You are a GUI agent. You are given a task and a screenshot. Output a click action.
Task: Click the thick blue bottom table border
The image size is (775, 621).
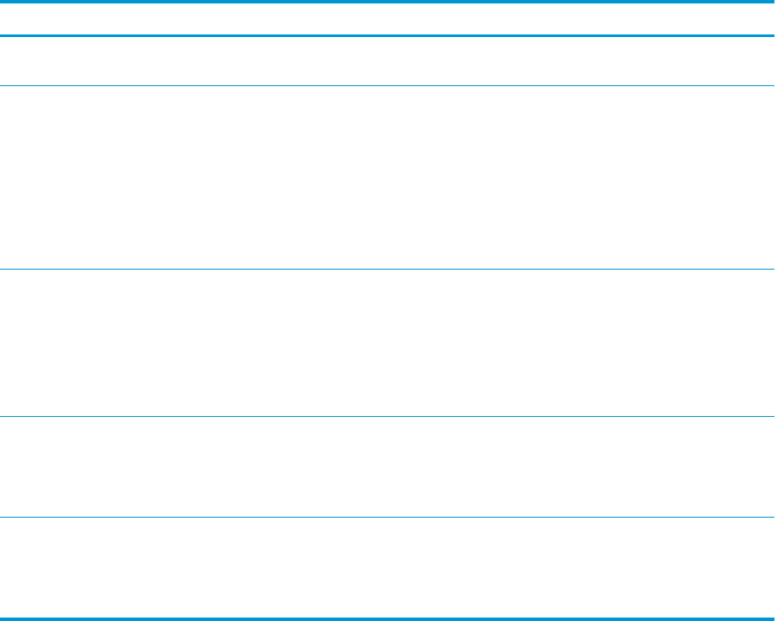click(x=387, y=618)
